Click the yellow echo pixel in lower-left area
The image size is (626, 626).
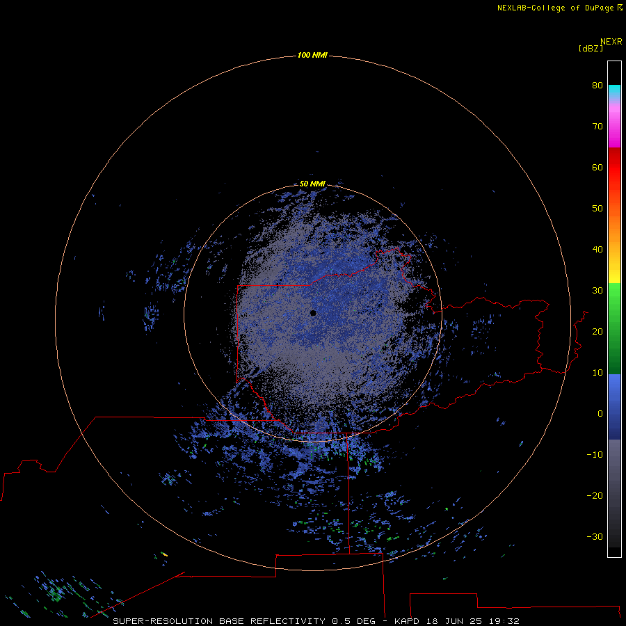[164, 554]
